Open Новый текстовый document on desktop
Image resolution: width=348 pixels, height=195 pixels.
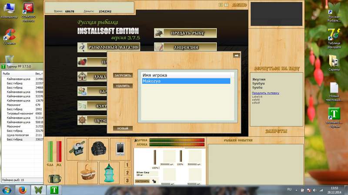[334, 92]
